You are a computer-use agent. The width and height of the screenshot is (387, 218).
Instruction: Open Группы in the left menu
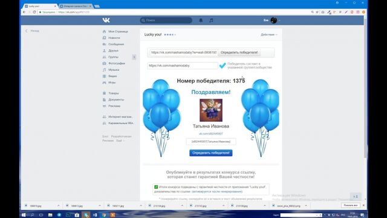tap(113, 57)
